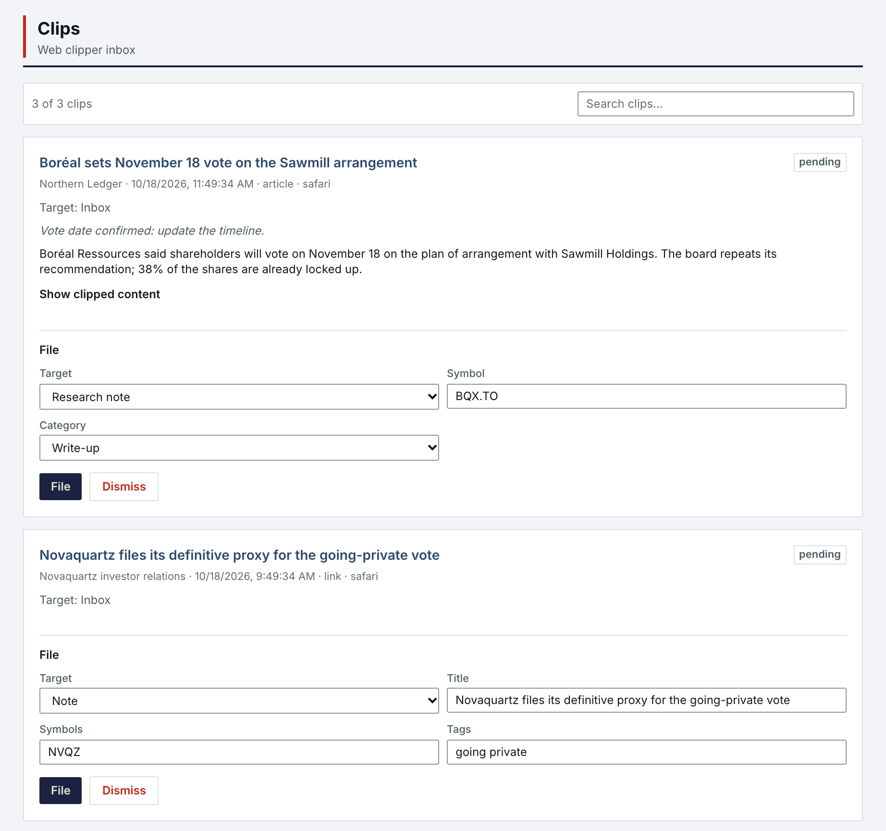Click the Novaquartz investor relations metadata line
The image size is (886, 831).
(209, 577)
